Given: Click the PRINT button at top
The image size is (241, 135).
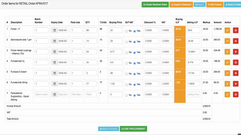Looking at the screenshot, I should pos(199,5).
